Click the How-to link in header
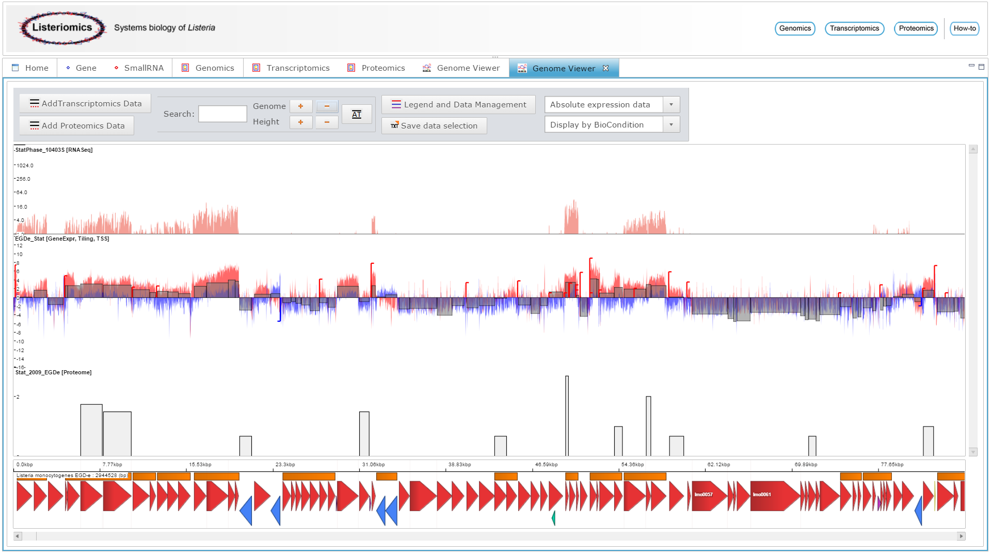This screenshot has height=554, width=991. [x=964, y=28]
